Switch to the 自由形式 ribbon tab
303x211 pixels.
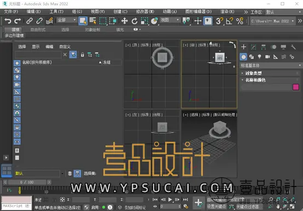38,29
